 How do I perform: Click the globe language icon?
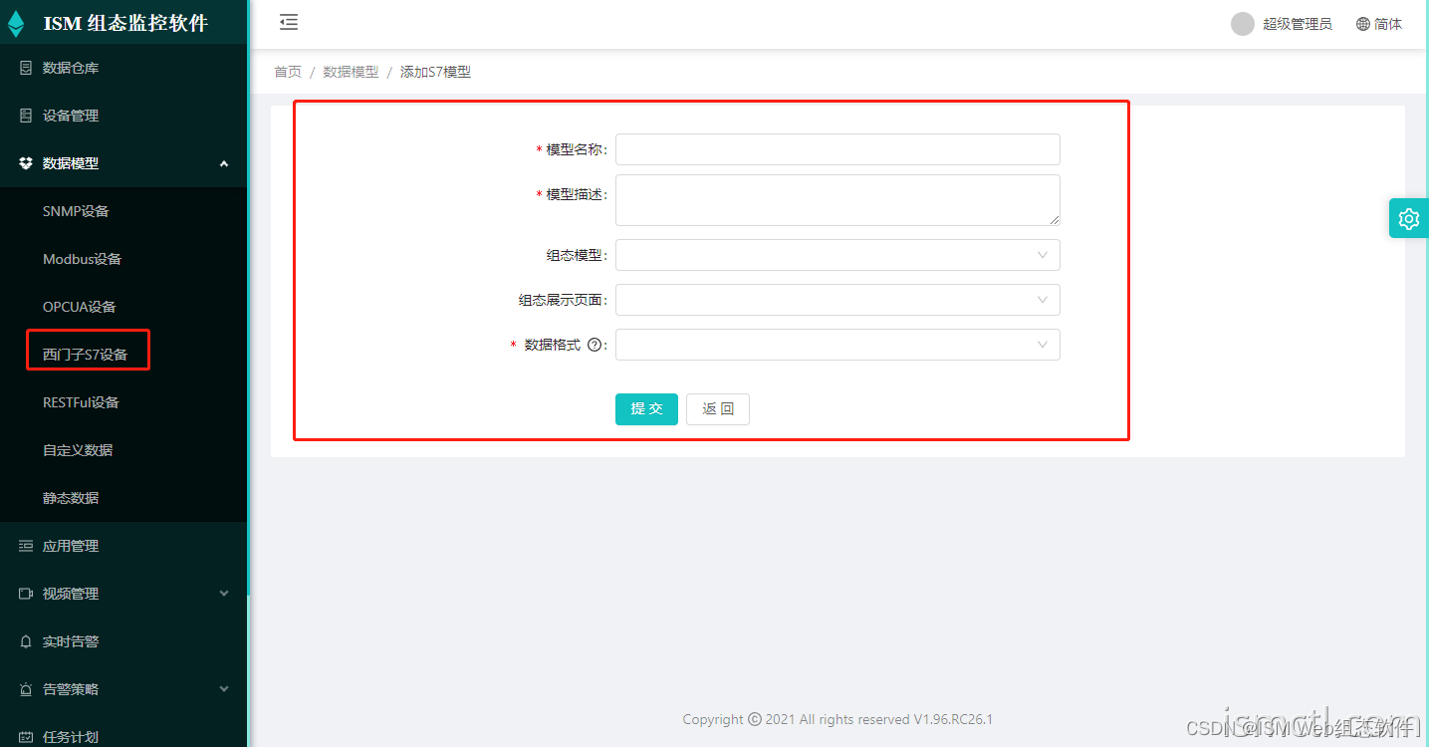coord(1363,24)
